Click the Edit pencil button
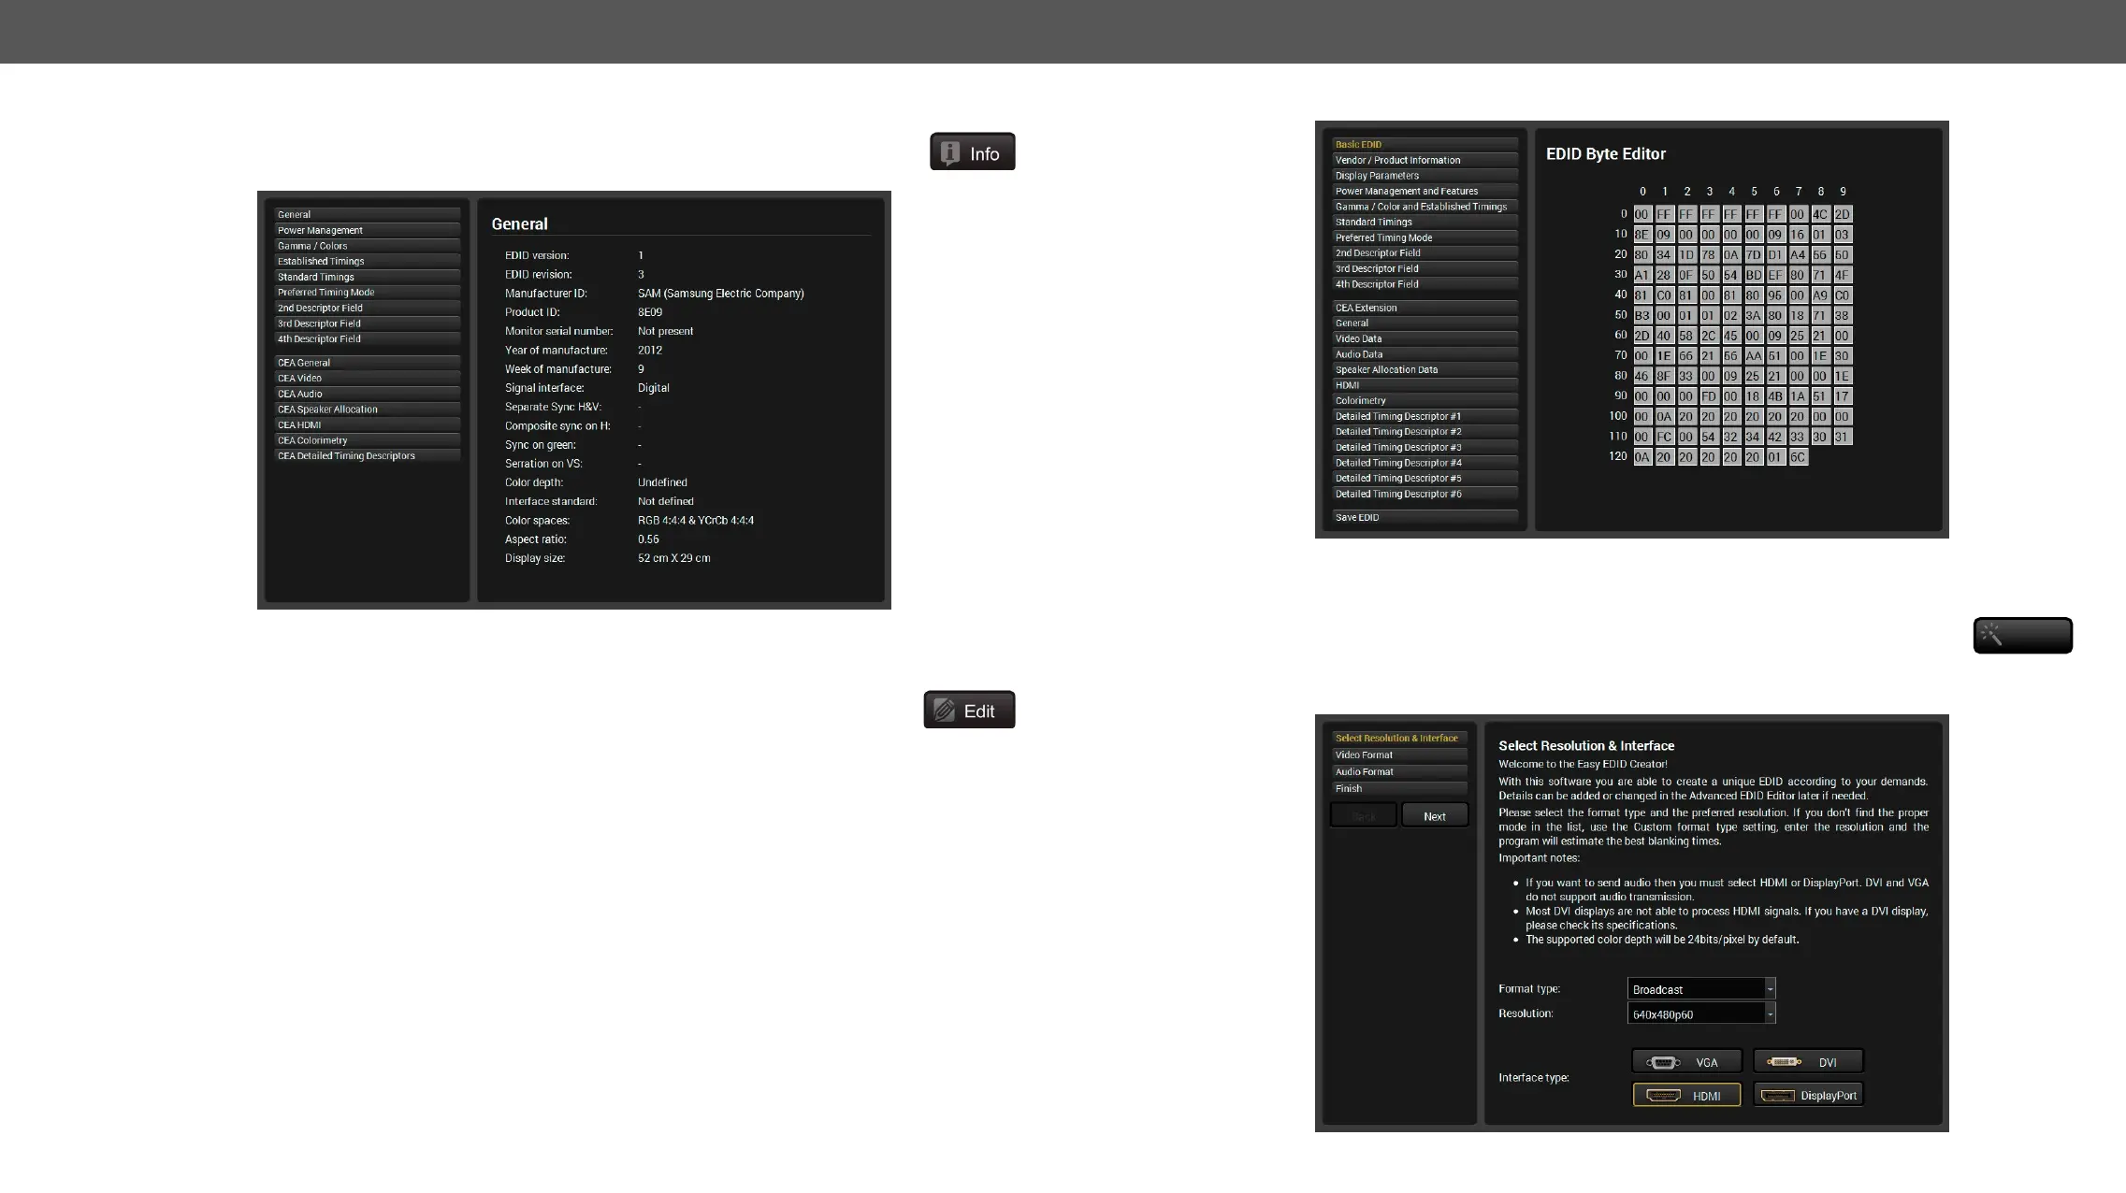The width and height of the screenshot is (2126, 1193). 969,710
